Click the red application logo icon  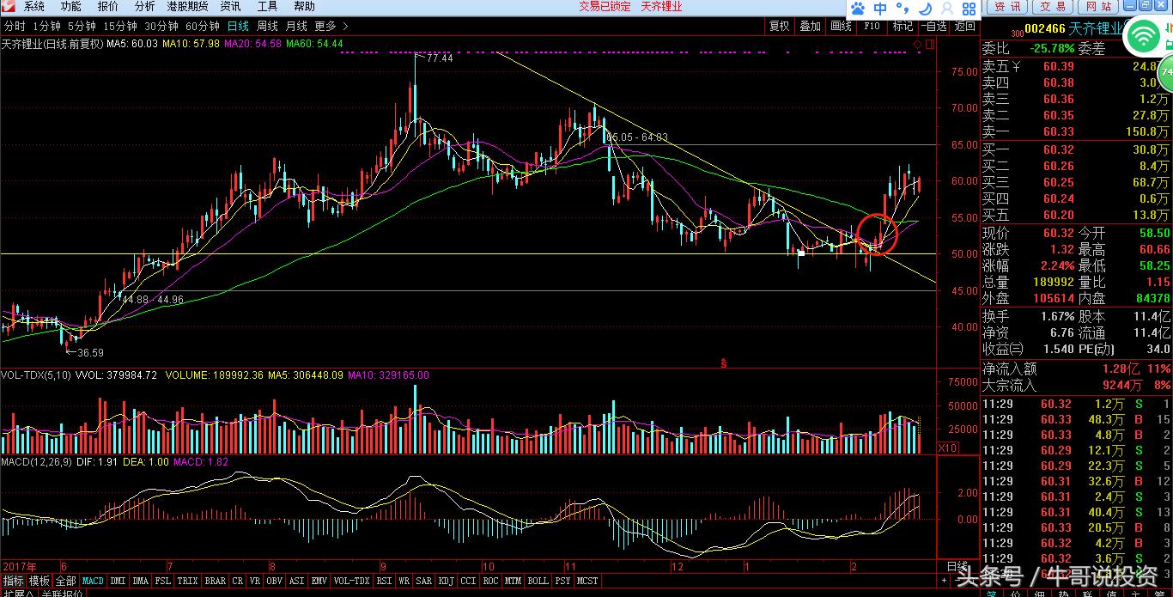pyautogui.click(x=8, y=7)
